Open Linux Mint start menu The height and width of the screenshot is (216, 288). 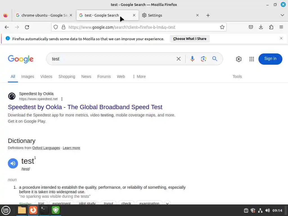[6, 210]
